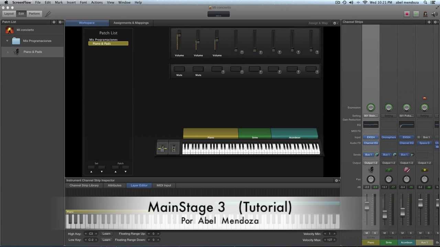Open the 001 Stein... Setting menu on Piano

click(x=371, y=116)
